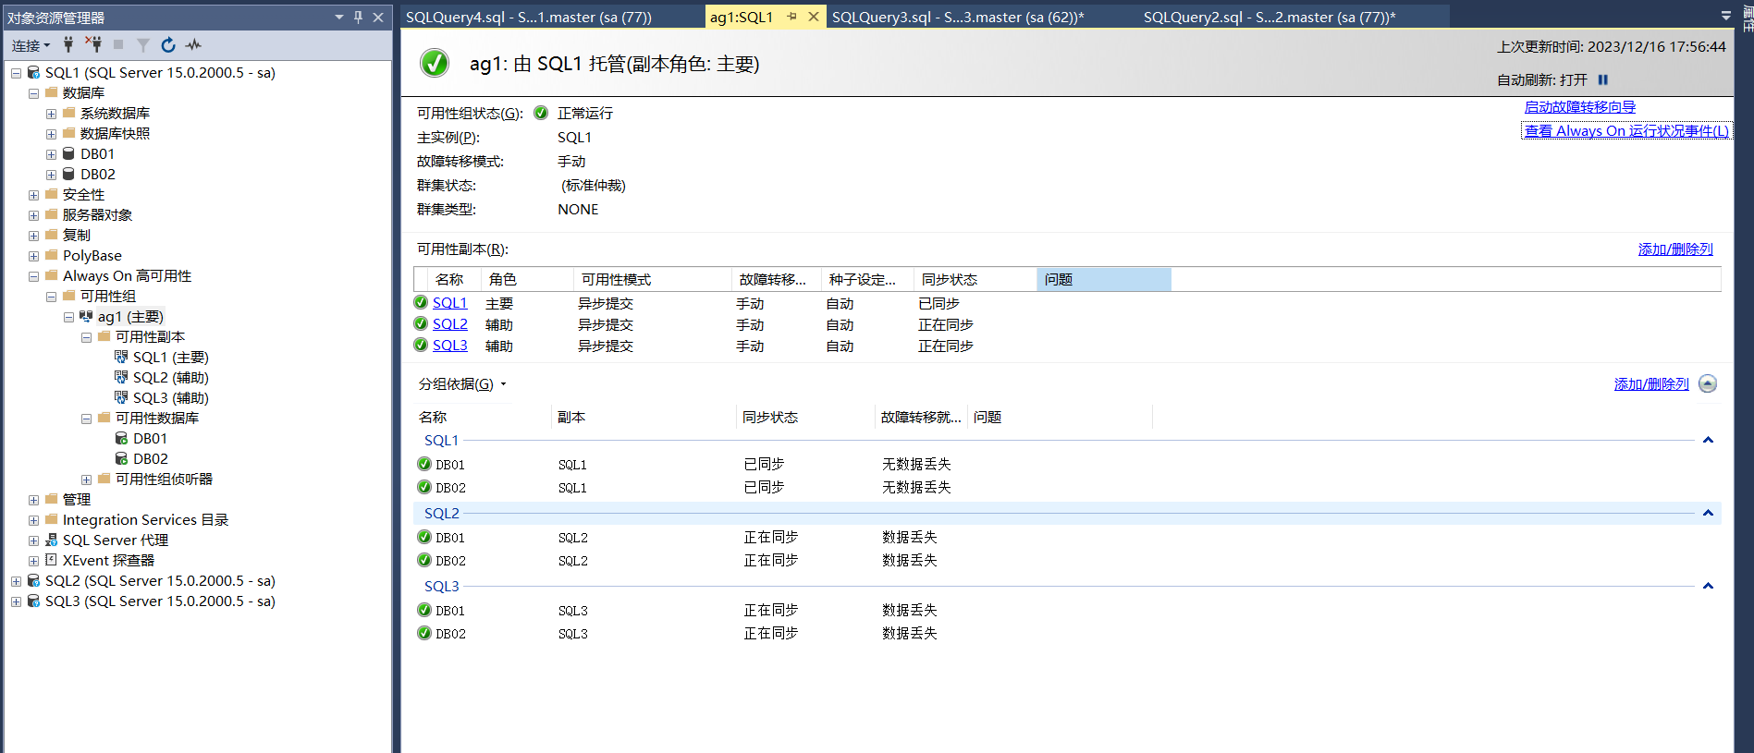Image resolution: width=1754 pixels, height=753 pixels.
Task: Select Integration Services 目录 folder
Action: (145, 520)
